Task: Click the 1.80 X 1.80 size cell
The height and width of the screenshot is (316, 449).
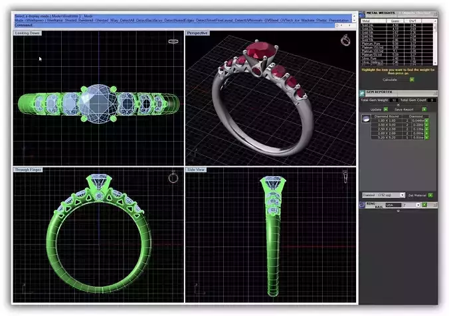Action: pyautogui.click(x=387, y=121)
